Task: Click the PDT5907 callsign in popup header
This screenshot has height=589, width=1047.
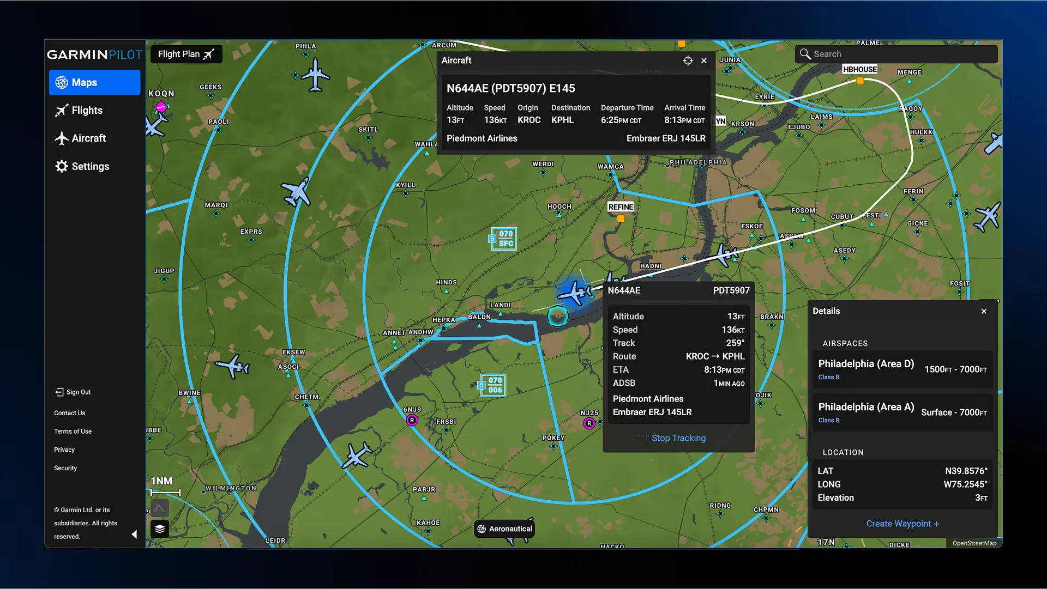Action: tap(731, 290)
